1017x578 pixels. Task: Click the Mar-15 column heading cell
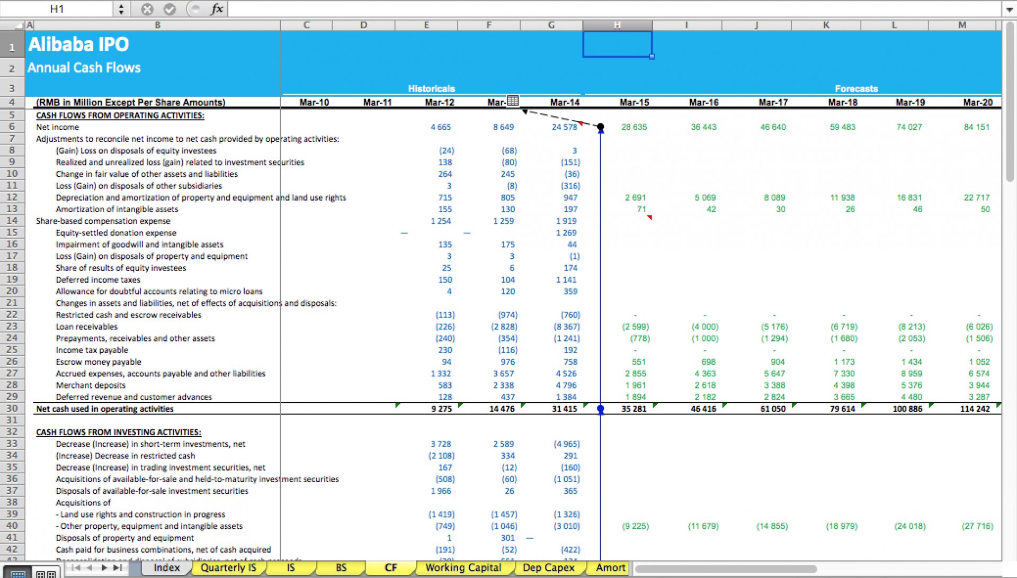click(634, 102)
